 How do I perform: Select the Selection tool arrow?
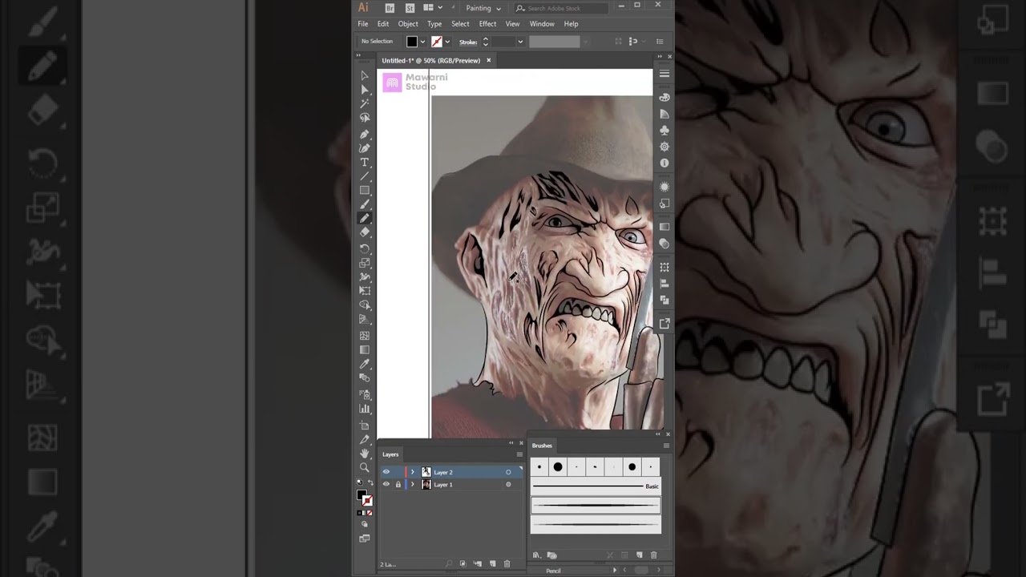[x=365, y=76]
